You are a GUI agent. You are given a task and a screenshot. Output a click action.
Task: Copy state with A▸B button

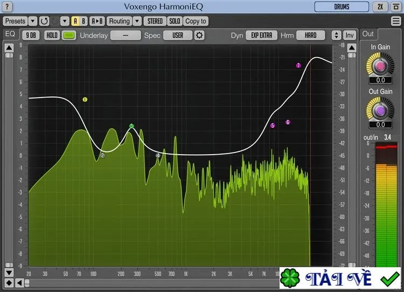[x=97, y=21]
